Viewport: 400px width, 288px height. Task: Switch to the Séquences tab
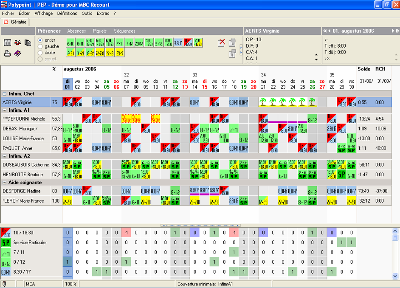click(x=124, y=31)
